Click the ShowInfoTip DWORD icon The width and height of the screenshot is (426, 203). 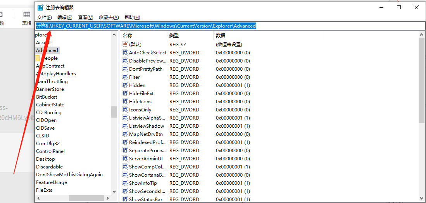click(125, 183)
